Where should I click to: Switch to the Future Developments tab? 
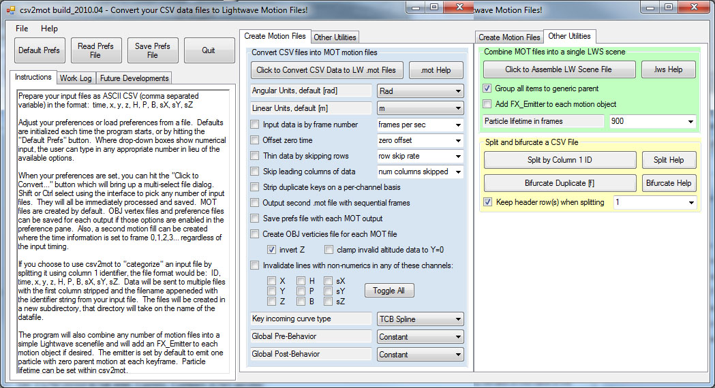click(x=134, y=78)
